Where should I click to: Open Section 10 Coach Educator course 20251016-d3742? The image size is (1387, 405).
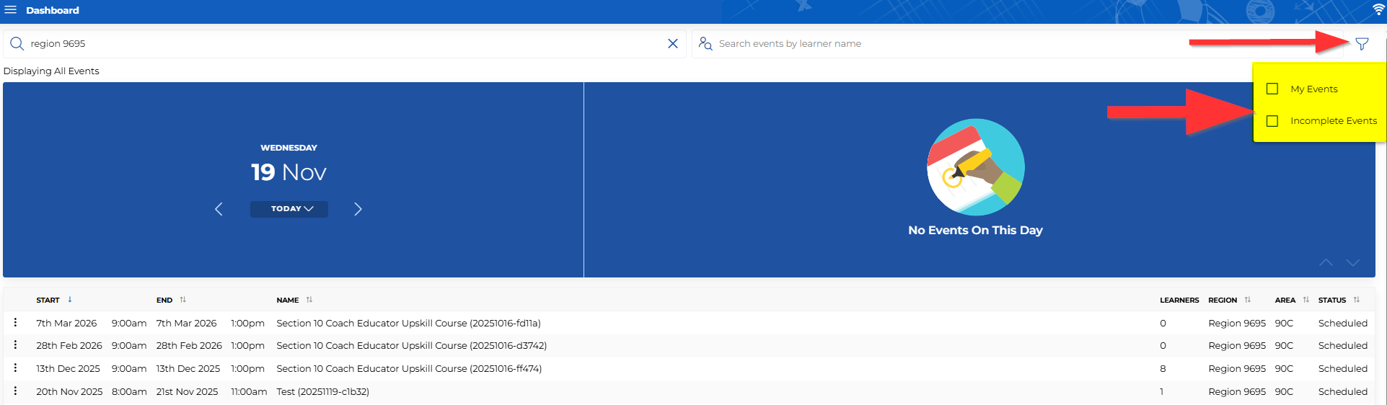tap(411, 346)
